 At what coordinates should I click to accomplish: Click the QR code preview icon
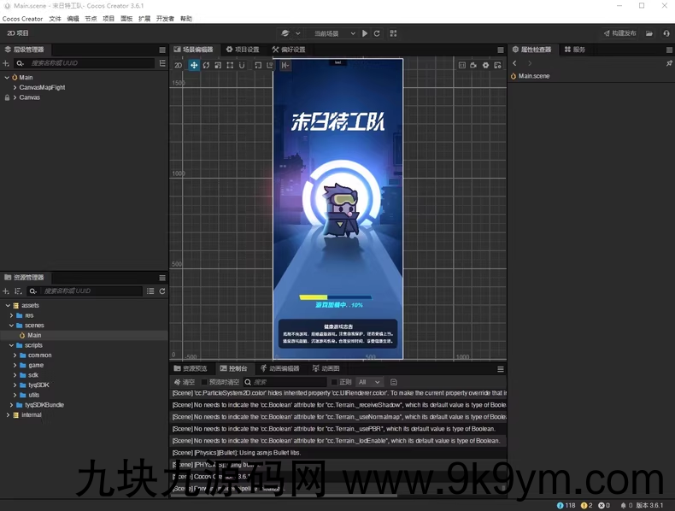393,33
